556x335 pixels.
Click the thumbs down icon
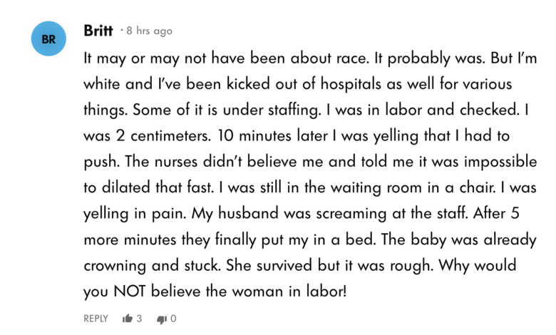[162, 319]
